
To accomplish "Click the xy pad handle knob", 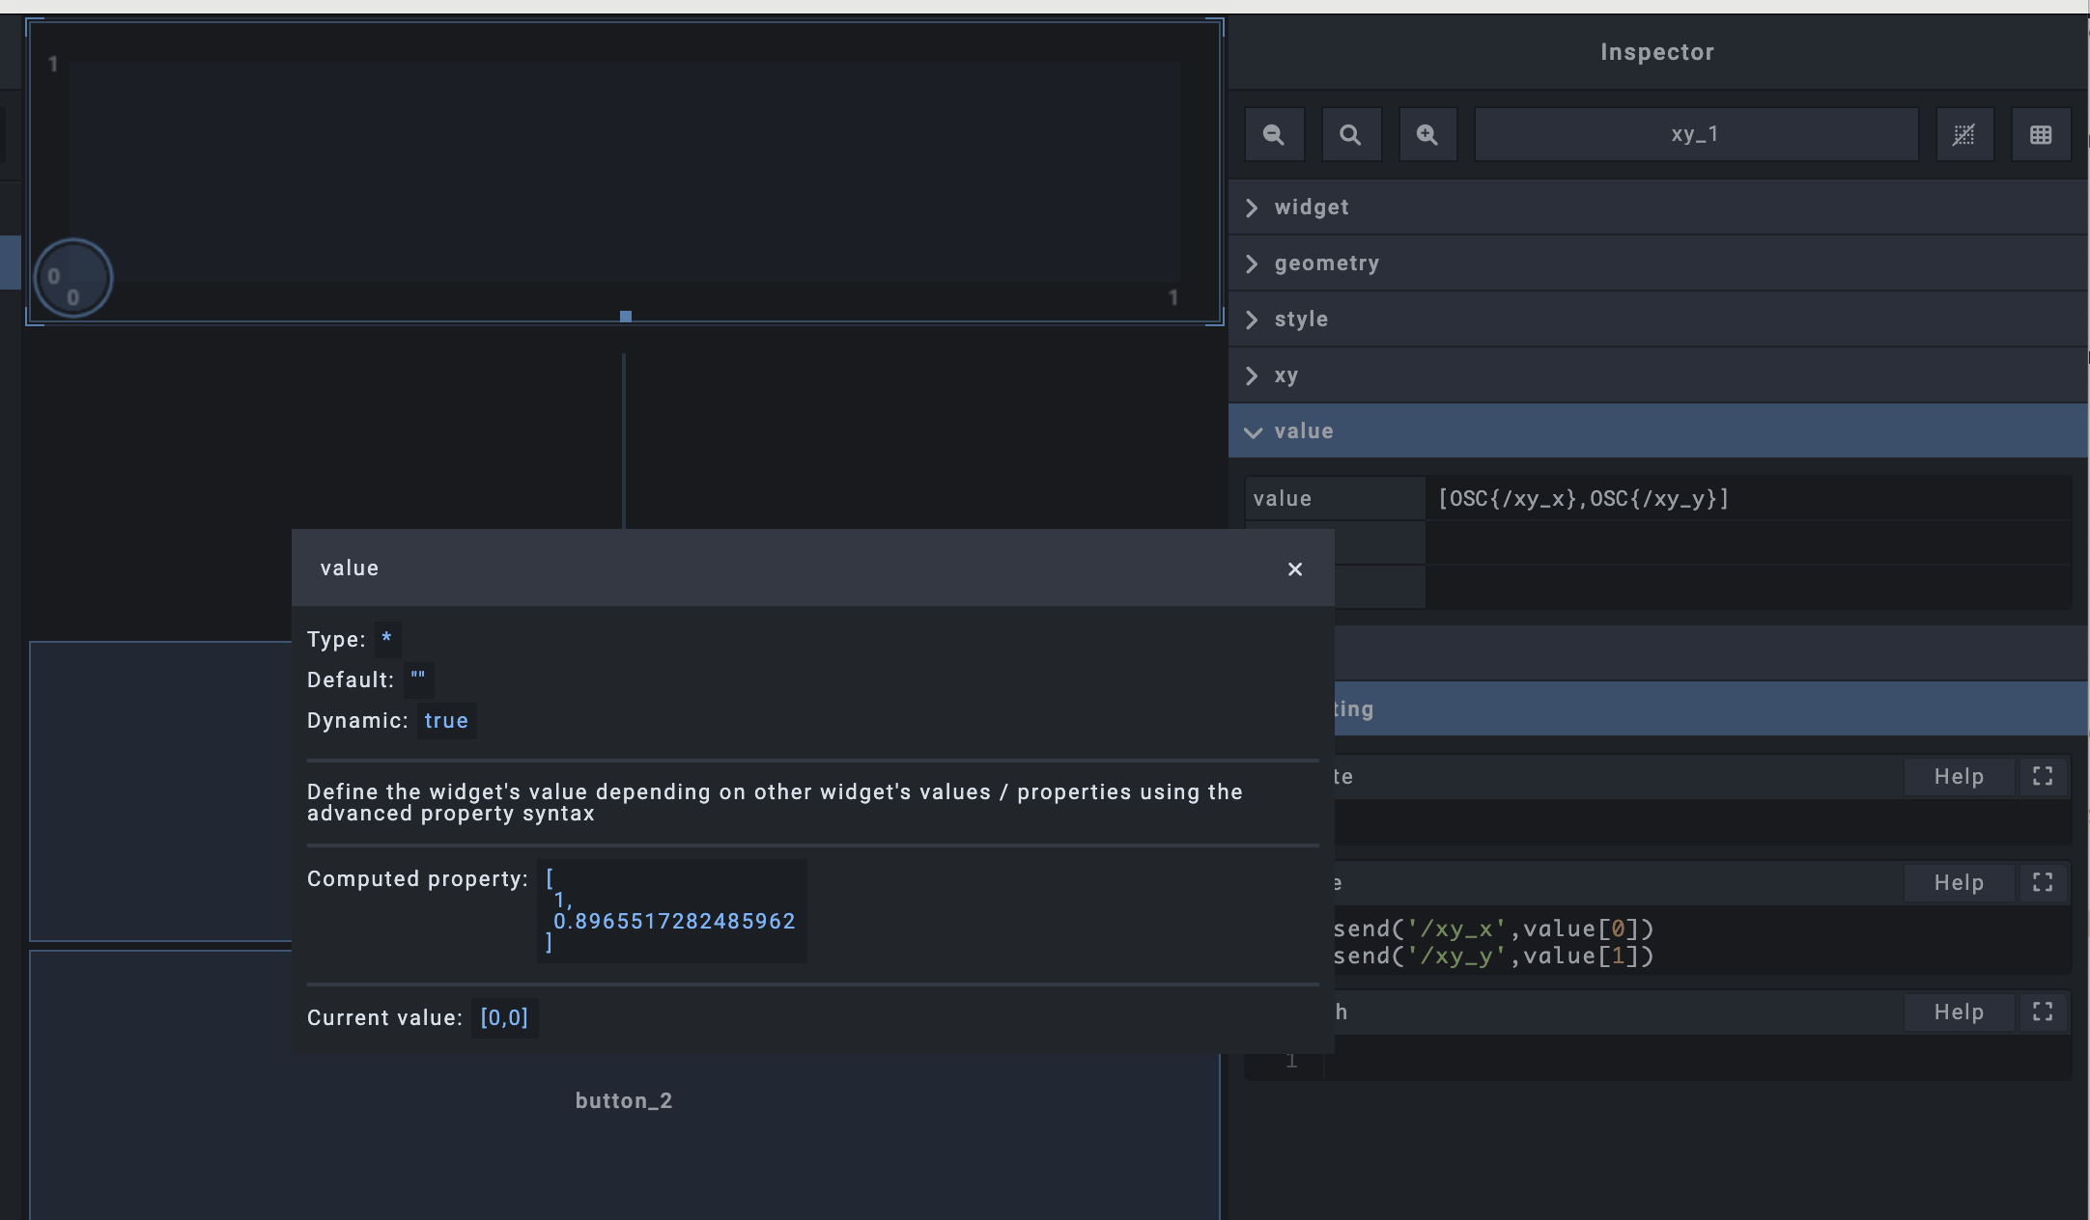I will coord(73,278).
